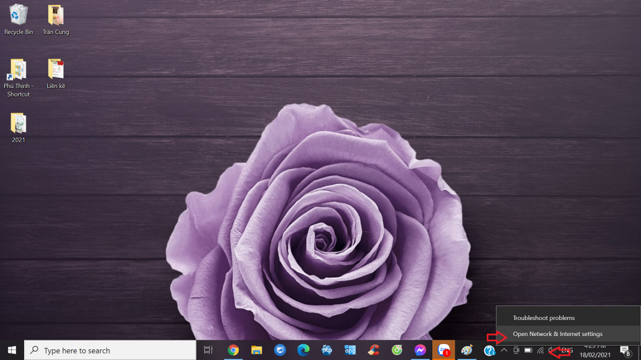
Task: Open Microsoft Edge browser
Action: coord(303,350)
